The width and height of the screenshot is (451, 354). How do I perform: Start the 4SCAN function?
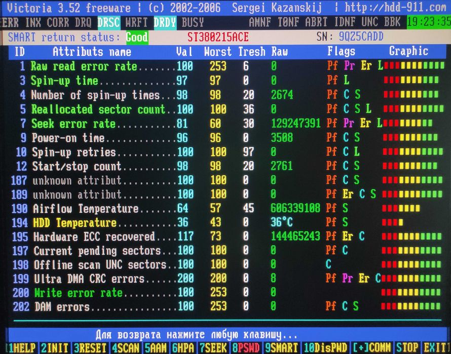(126, 348)
